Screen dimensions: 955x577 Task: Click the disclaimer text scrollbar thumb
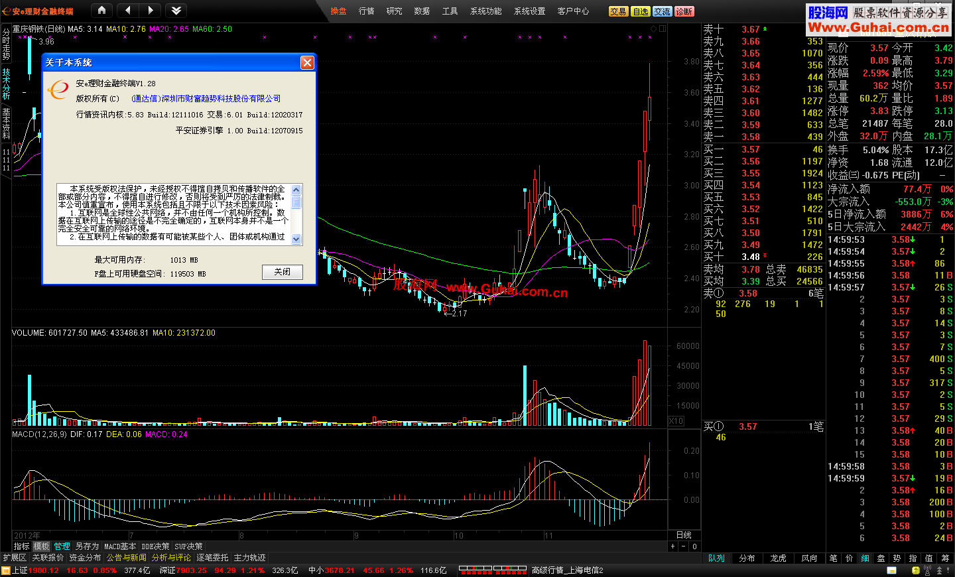[x=296, y=202]
